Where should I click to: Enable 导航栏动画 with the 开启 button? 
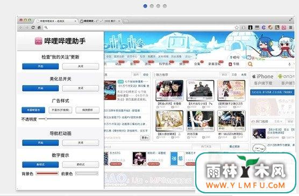tap(40, 143)
